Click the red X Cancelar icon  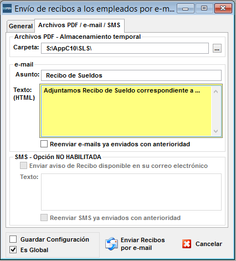(187, 244)
